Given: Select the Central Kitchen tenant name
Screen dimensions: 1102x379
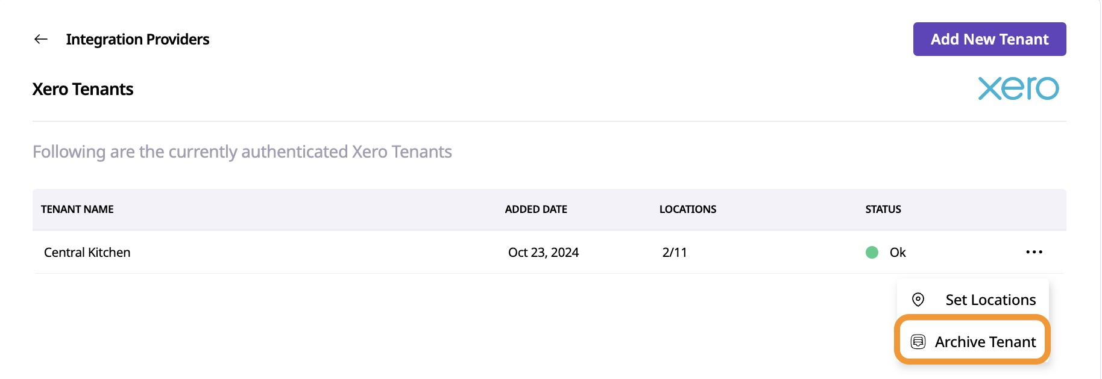Looking at the screenshot, I should [87, 253].
